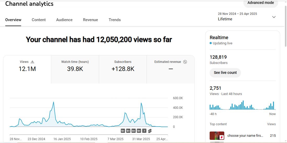Select the rightmost 9+ video marker
Image resolution: width=287 pixels, height=143 pixels.
click(x=139, y=131)
